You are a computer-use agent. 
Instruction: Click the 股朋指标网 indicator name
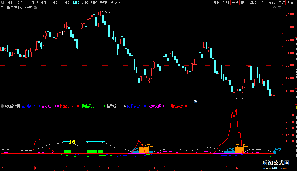13,106
